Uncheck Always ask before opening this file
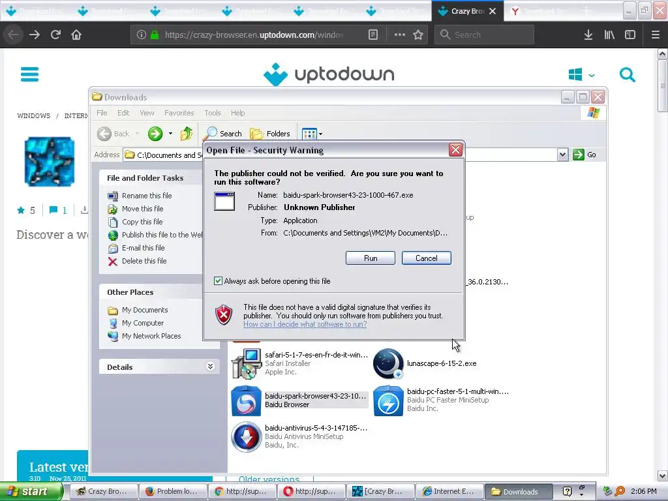This screenshot has width=668, height=501. 218,281
